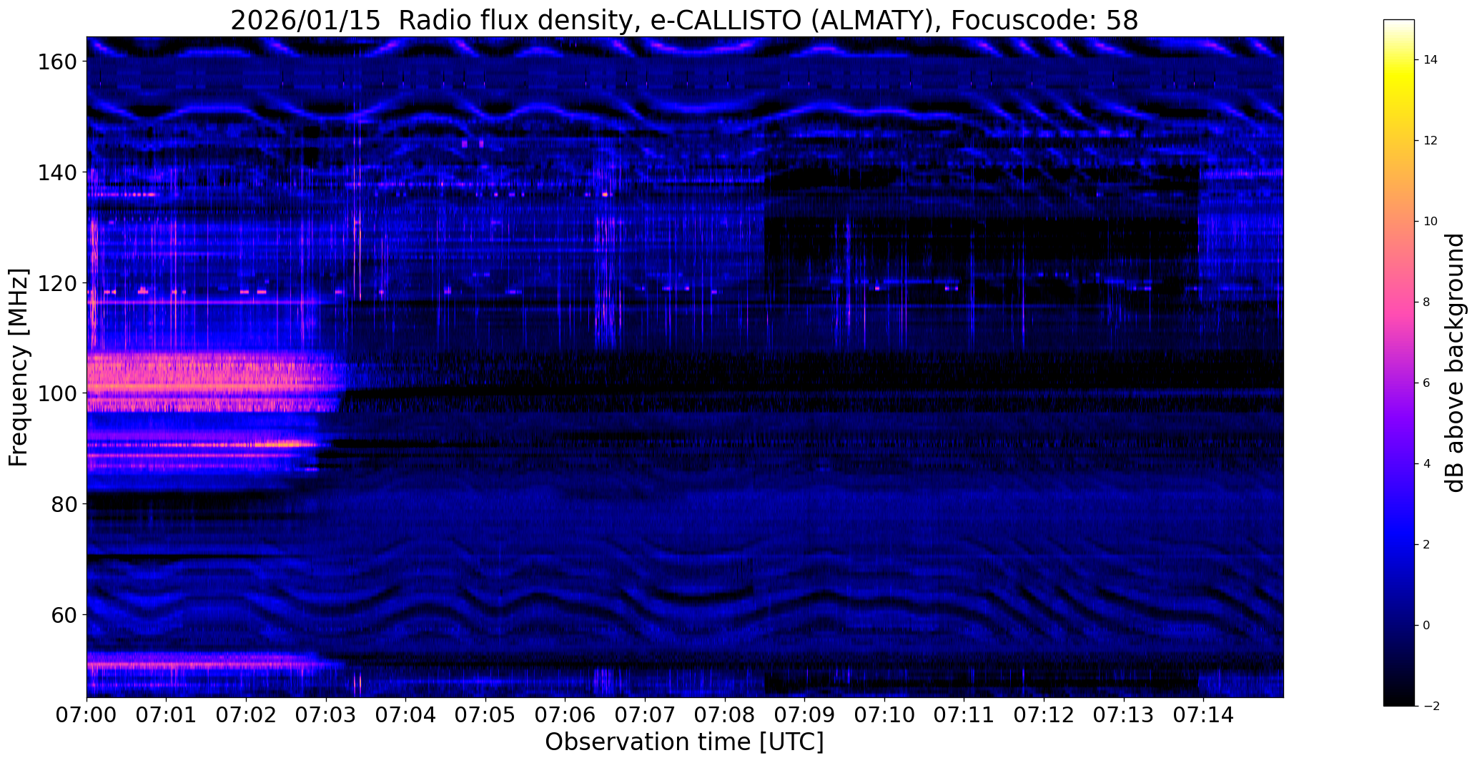The width and height of the screenshot is (1477, 763).
Task: Select the 80 MHz frequency tick label
Action: (65, 503)
